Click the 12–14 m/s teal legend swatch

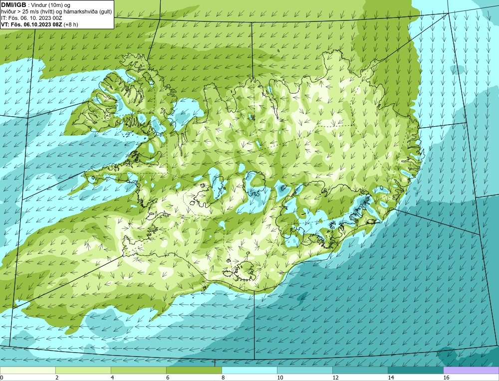360,370
